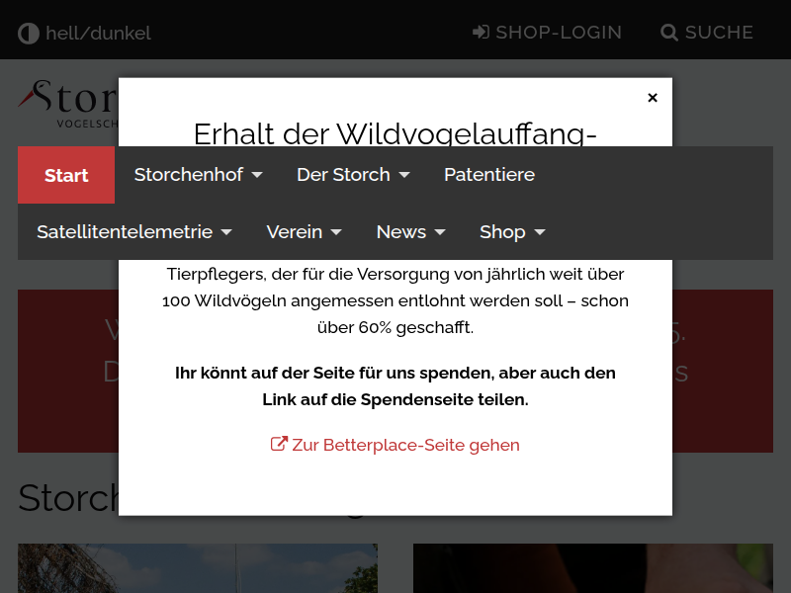Image resolution: width=791 pixels, height=593 pixels.
Task: Select the Start menu item
Action: coord(66,175)
